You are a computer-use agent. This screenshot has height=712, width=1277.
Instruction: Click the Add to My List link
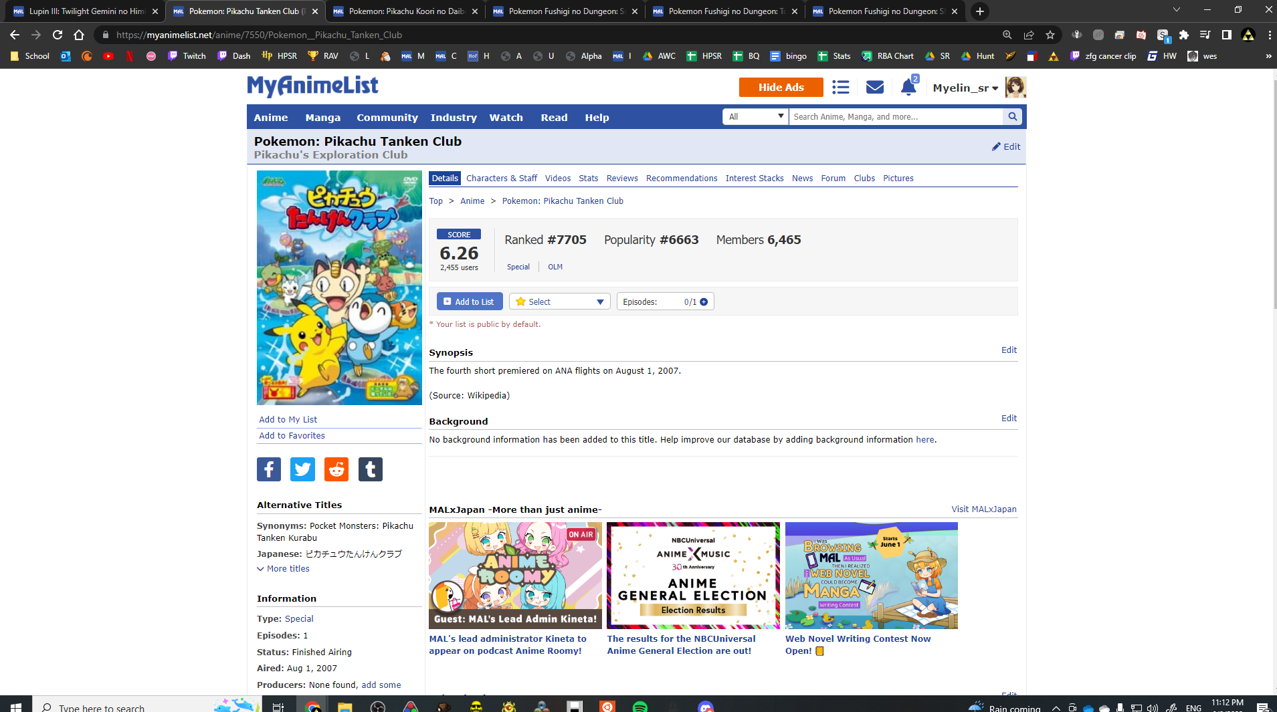[x=288, y=420]
